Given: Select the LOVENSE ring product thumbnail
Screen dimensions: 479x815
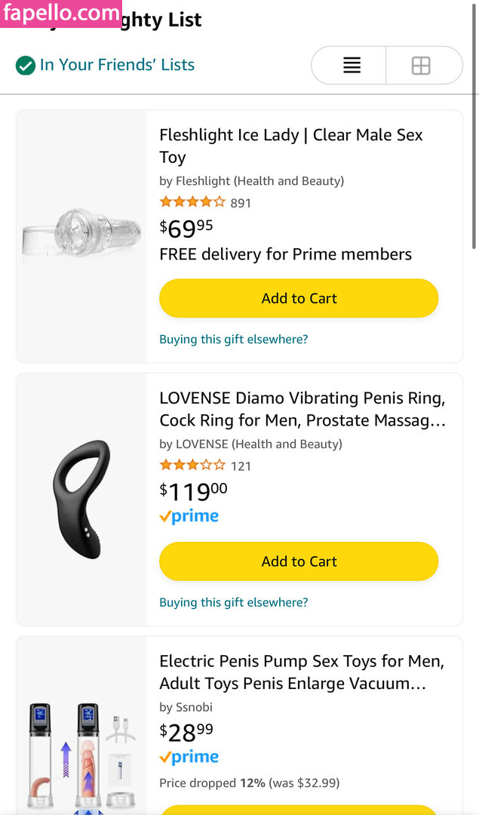Looking at the screenshot, I should tap(81, 499).
